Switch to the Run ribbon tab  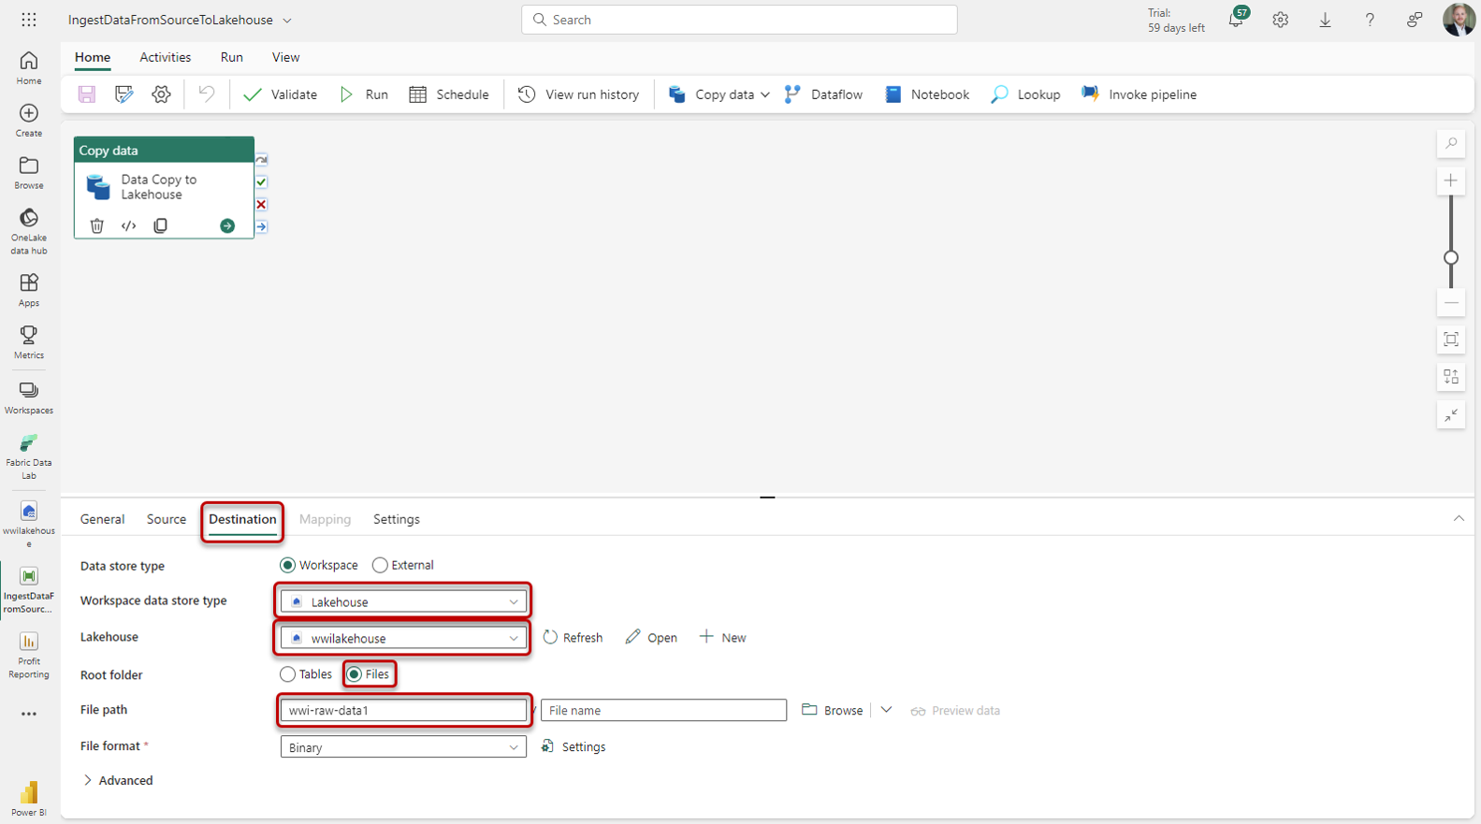[232, 57]
